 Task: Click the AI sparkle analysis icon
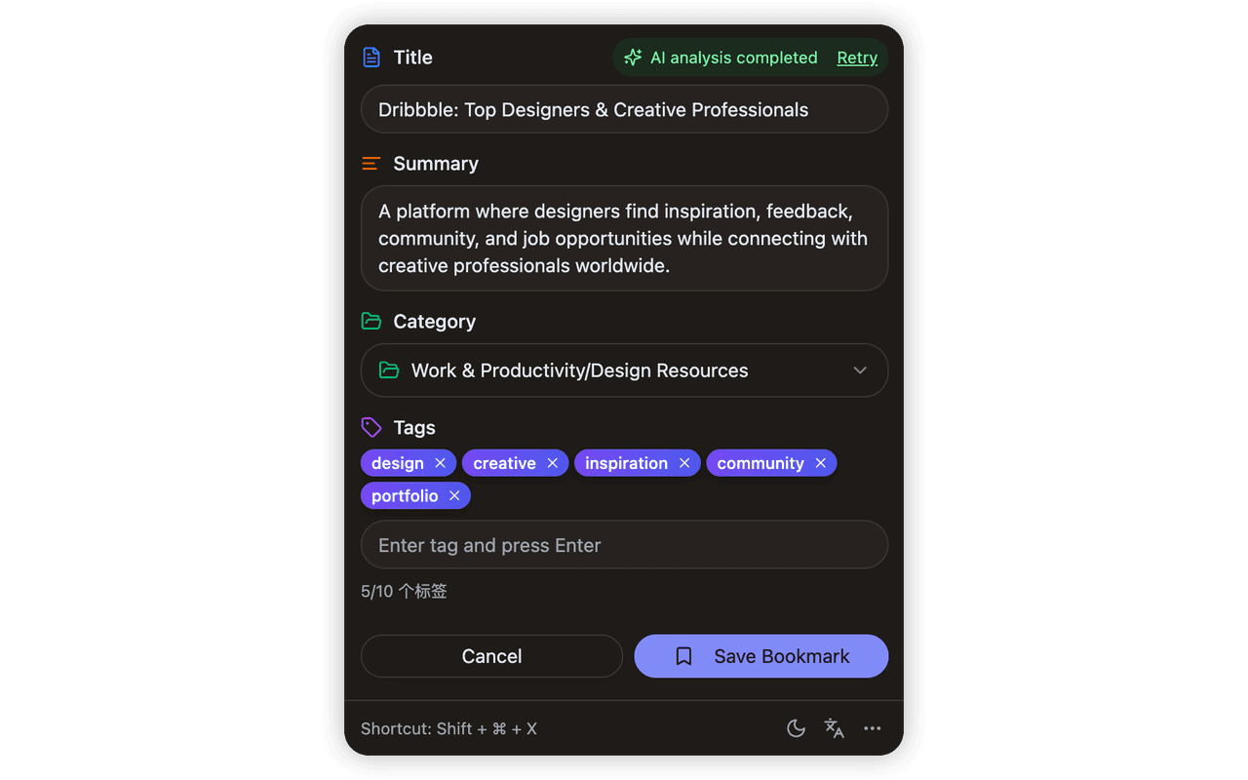633,58
